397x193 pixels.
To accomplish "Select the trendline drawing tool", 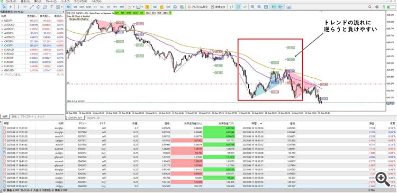I will pos(32,7).
